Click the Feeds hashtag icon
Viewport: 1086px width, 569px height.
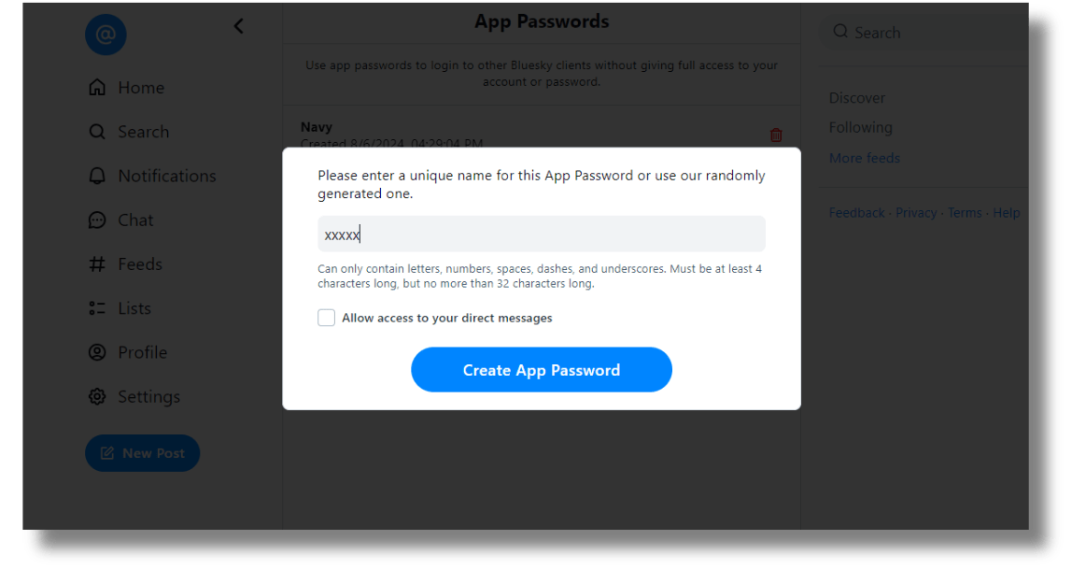tap(97, 264)
